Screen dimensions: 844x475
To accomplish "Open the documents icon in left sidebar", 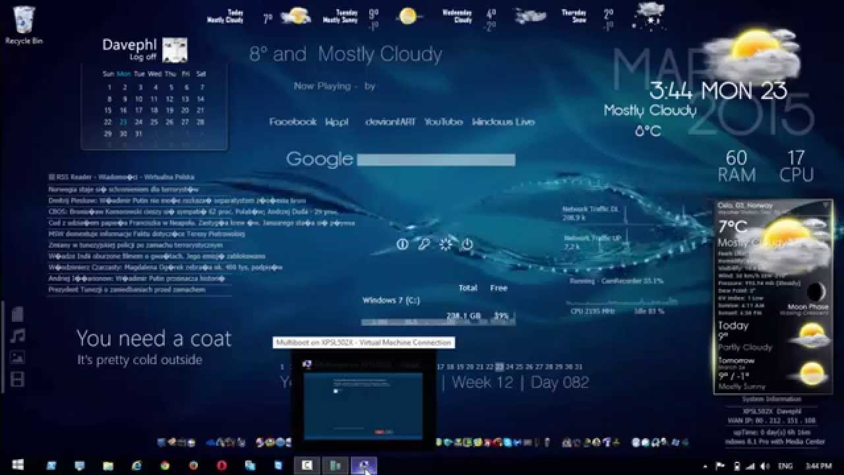I will (18, 313).
